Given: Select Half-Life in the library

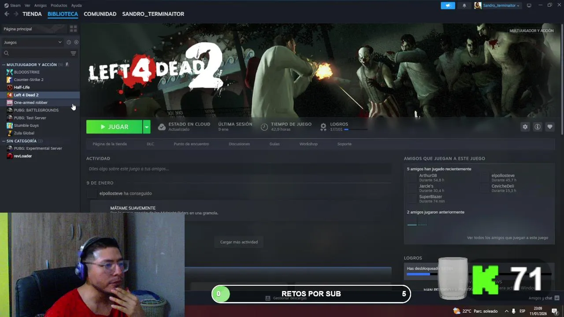Looking at the screenshot, I should point(22,87).
